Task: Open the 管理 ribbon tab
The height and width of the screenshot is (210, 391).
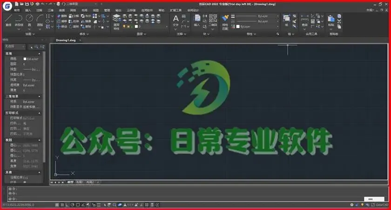Action: tap(107, 10)
